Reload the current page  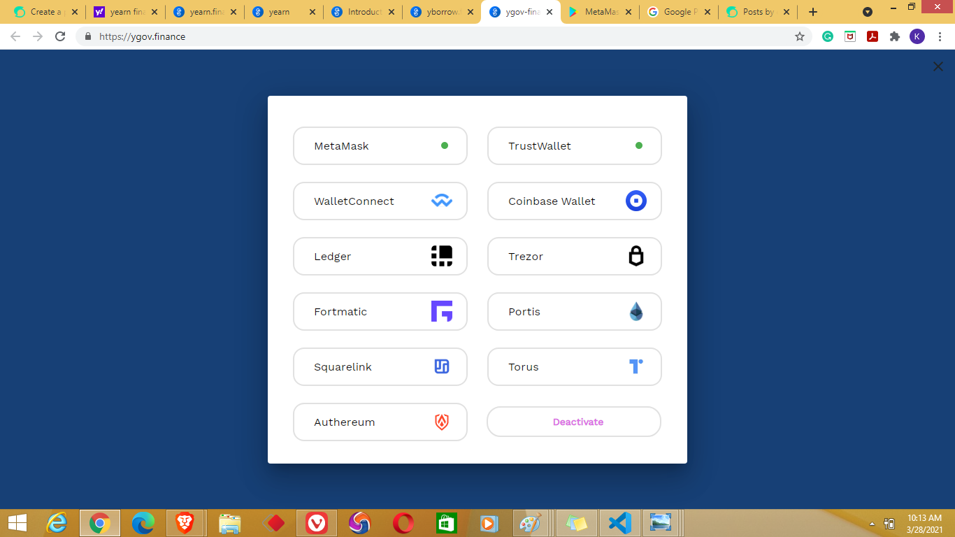60,36
